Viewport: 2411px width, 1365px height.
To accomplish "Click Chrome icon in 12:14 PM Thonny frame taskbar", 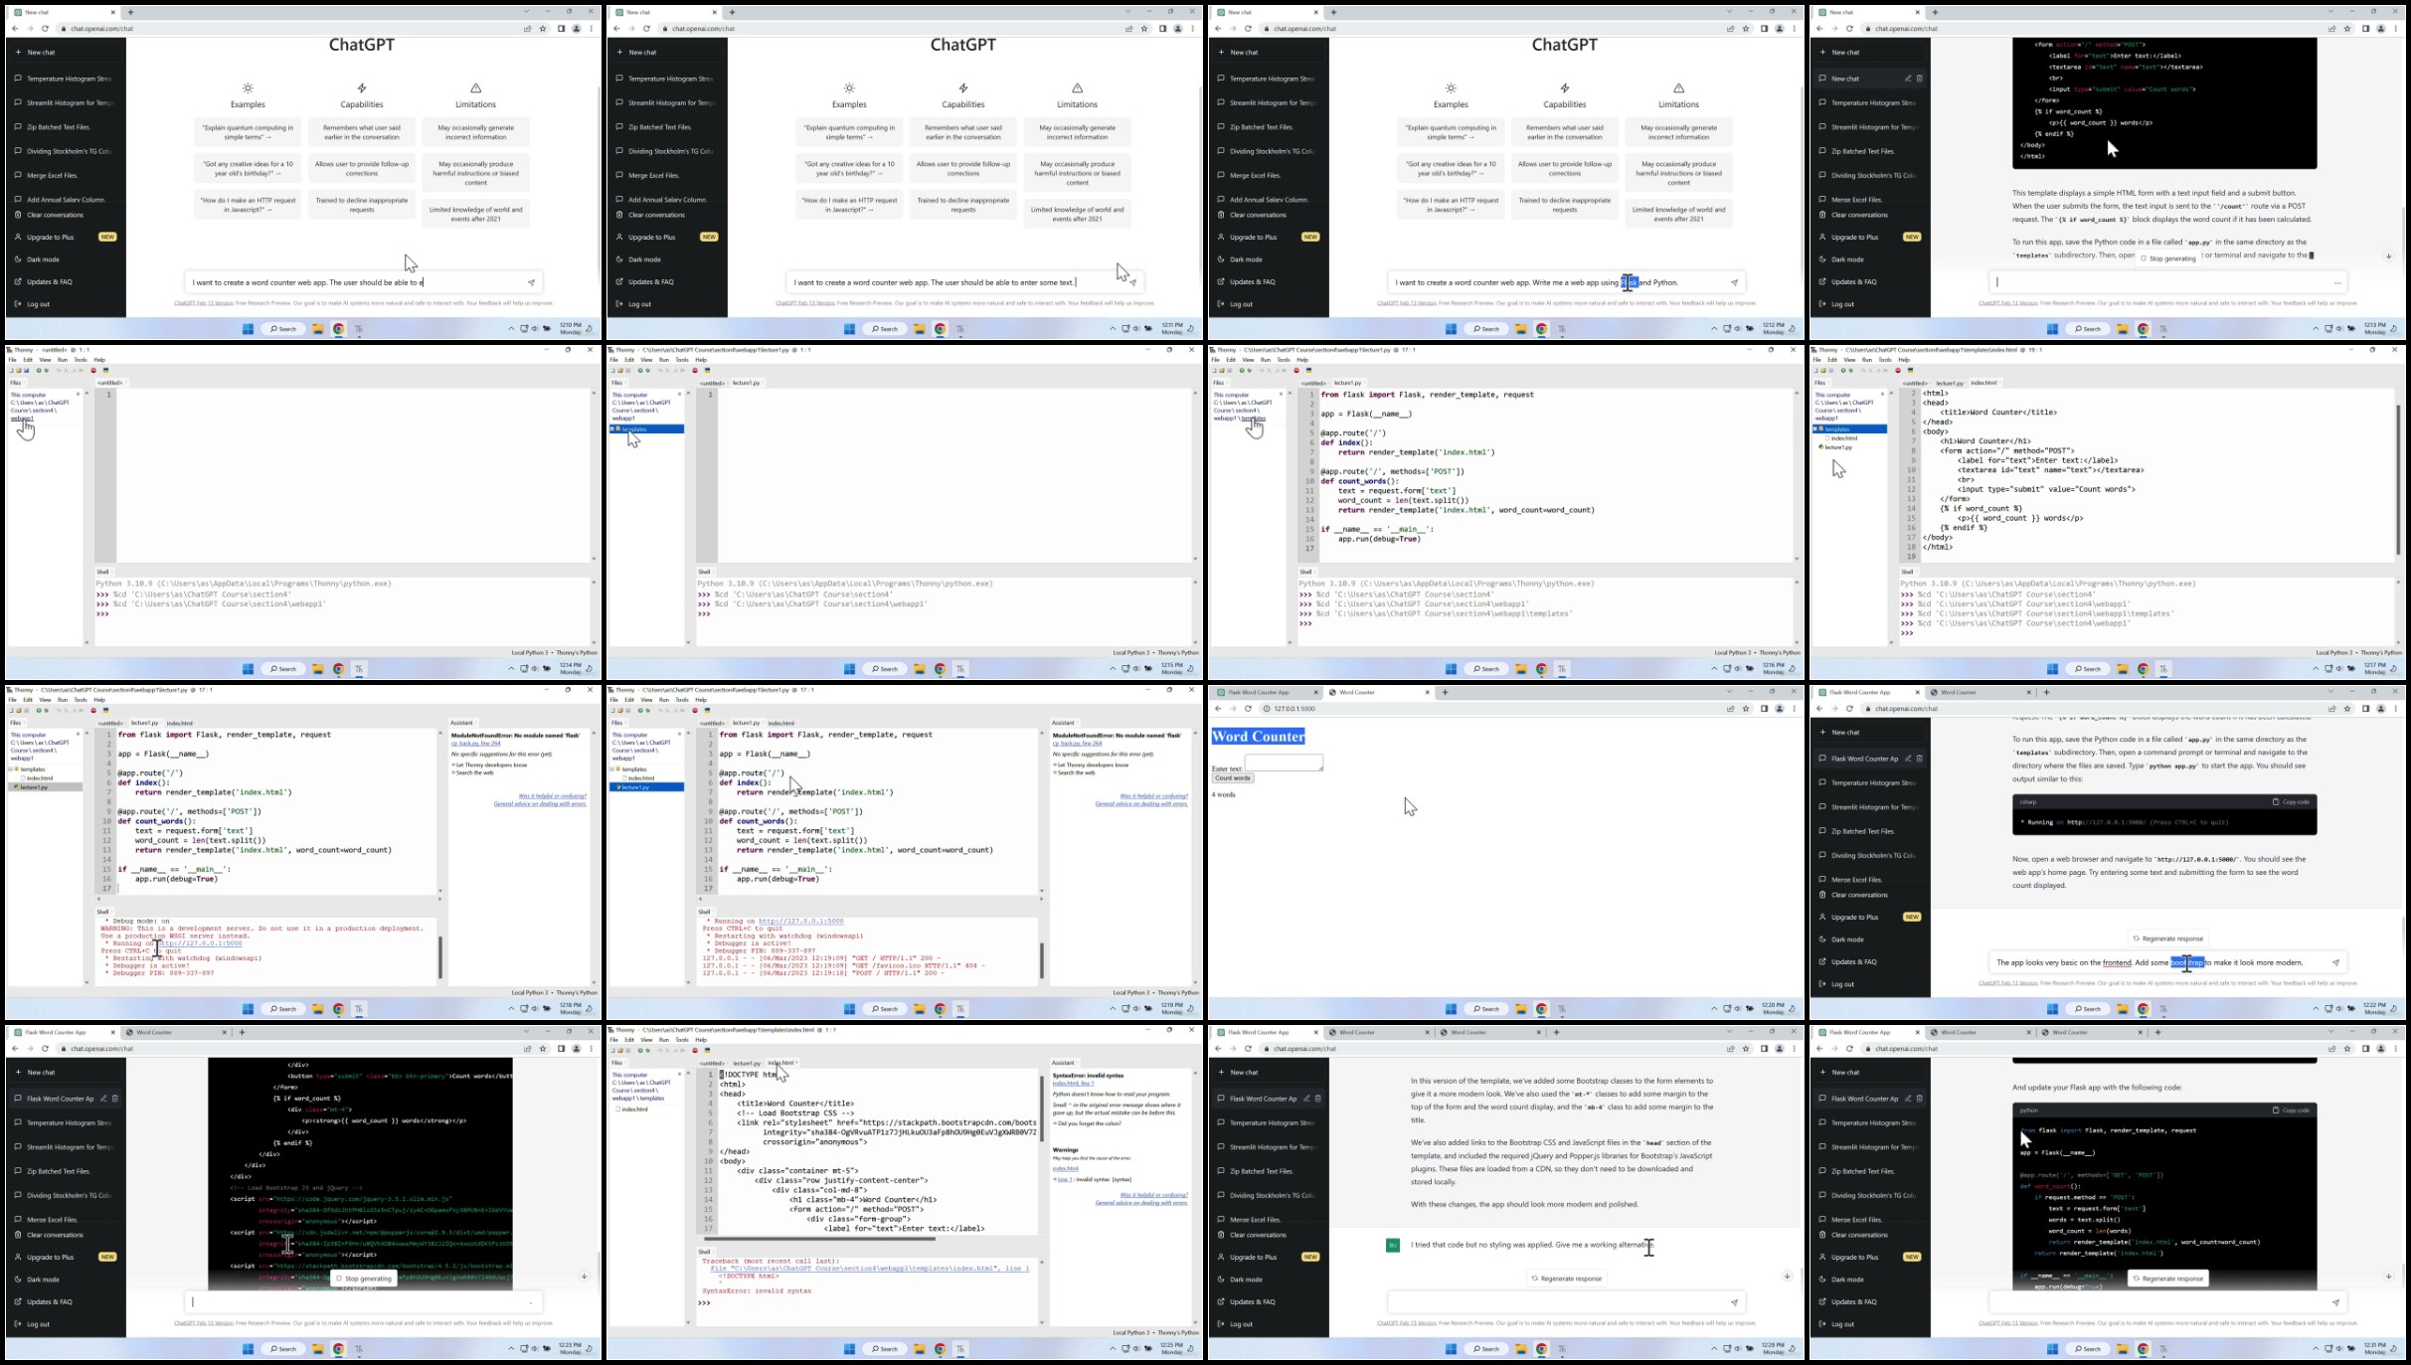I will 339,669.
